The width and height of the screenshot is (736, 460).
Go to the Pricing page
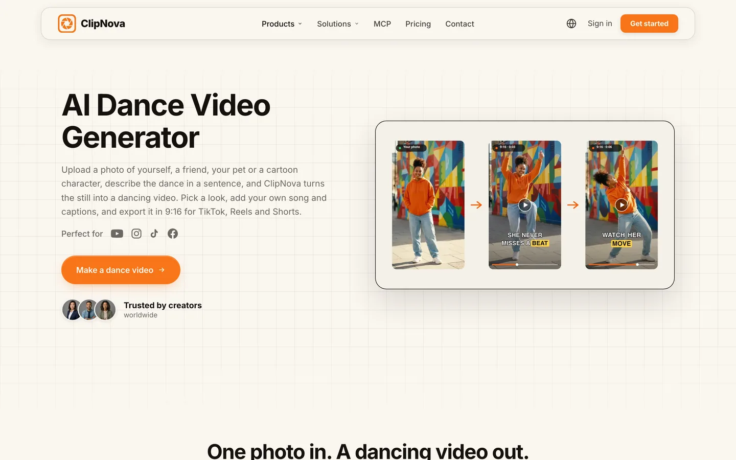click(418, 24)
